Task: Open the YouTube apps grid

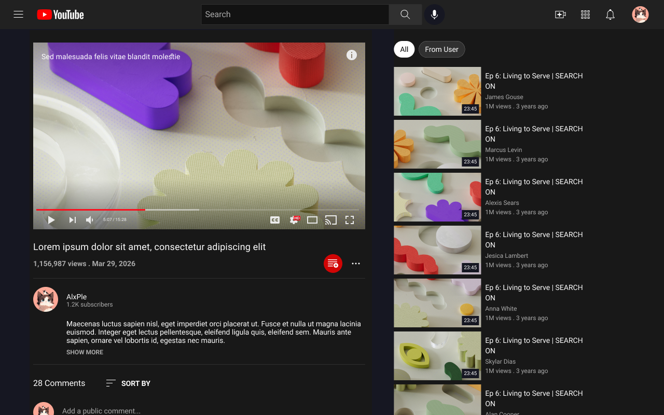Action: 585,15
